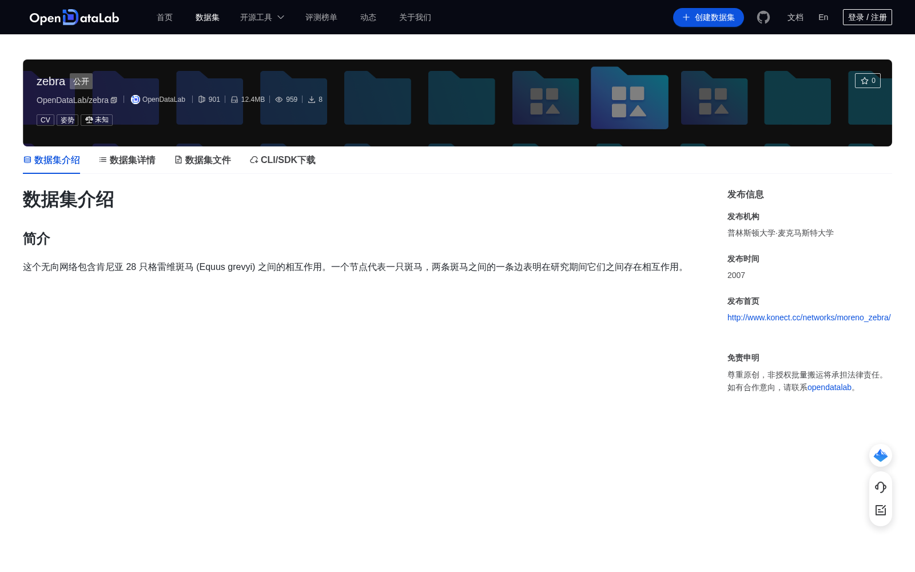
Task: Copy the OpenDataLab/zebra path icon
Action: [x=114, y=100]
